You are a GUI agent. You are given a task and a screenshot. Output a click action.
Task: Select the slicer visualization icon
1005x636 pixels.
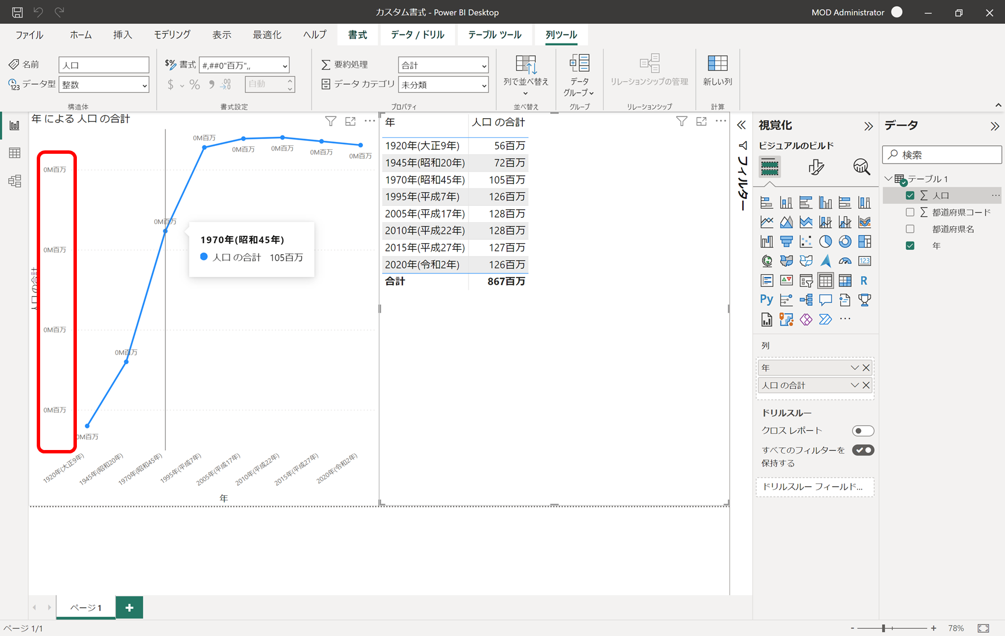click(x=806, y=280)
